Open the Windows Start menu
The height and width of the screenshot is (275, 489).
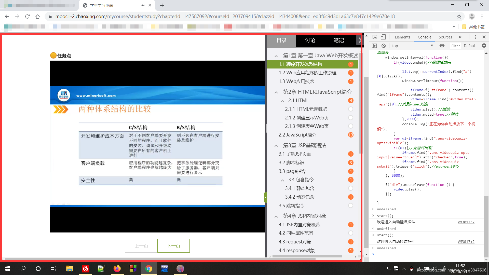8,269
